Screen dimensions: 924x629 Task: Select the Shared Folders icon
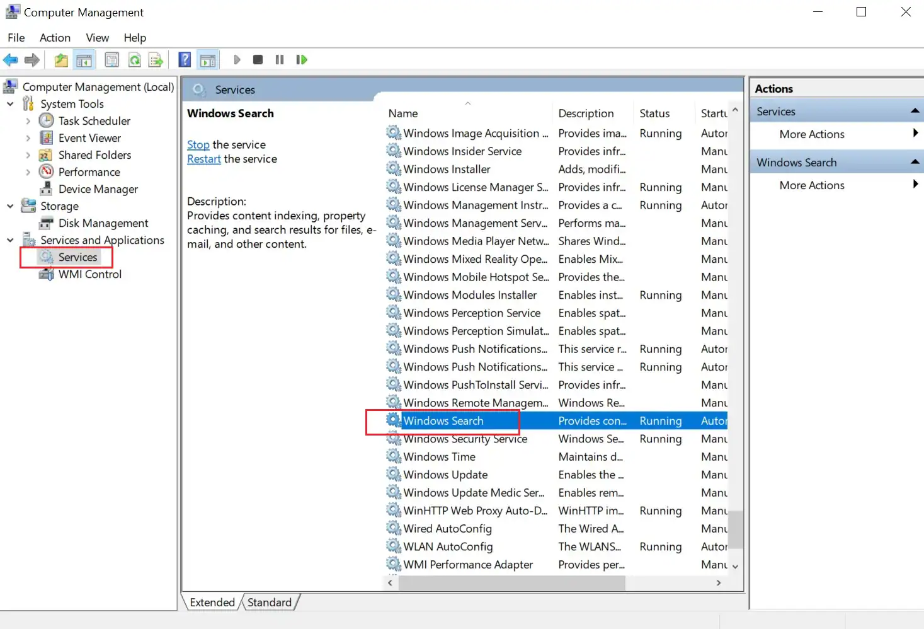(46, 154)
